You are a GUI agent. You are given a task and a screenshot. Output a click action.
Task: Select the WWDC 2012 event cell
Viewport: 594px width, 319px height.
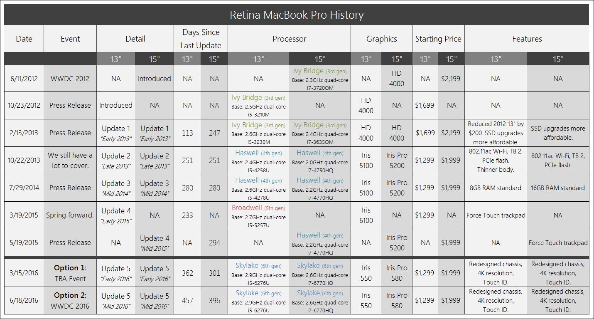click(70, 79)
